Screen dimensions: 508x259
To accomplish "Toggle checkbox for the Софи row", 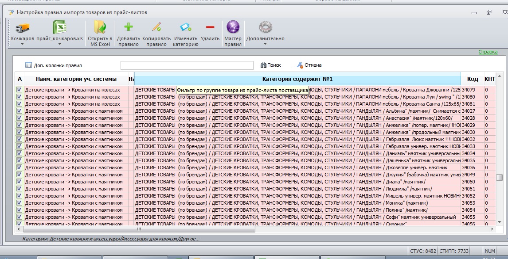I will tap(19, 217).
